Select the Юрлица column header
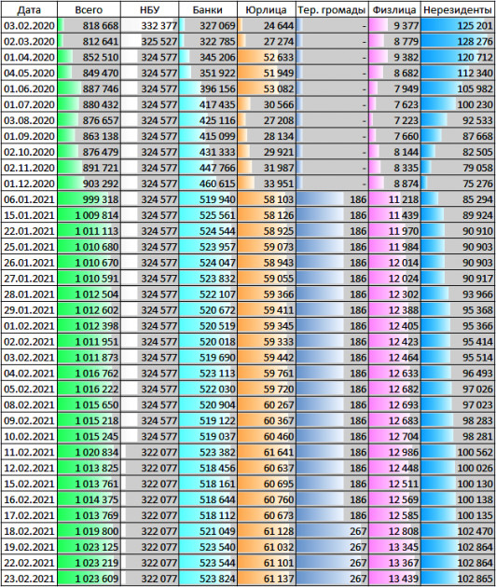 (x=267, y=9)
